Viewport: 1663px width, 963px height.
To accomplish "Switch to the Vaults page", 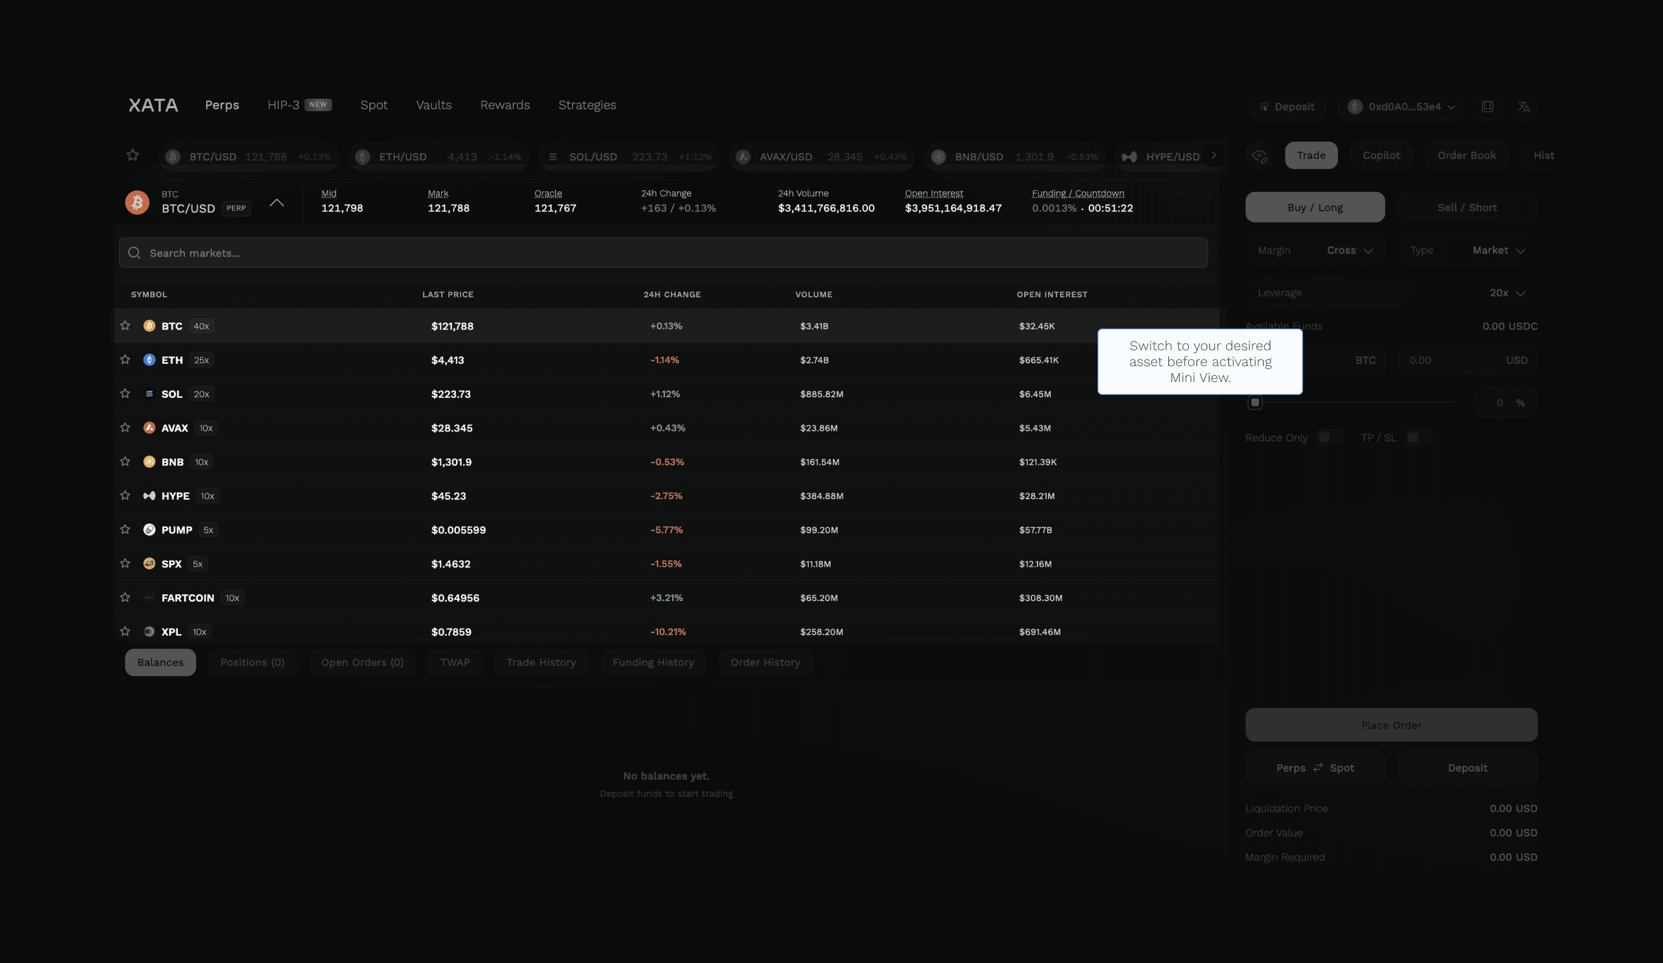I will click(434, 105).
